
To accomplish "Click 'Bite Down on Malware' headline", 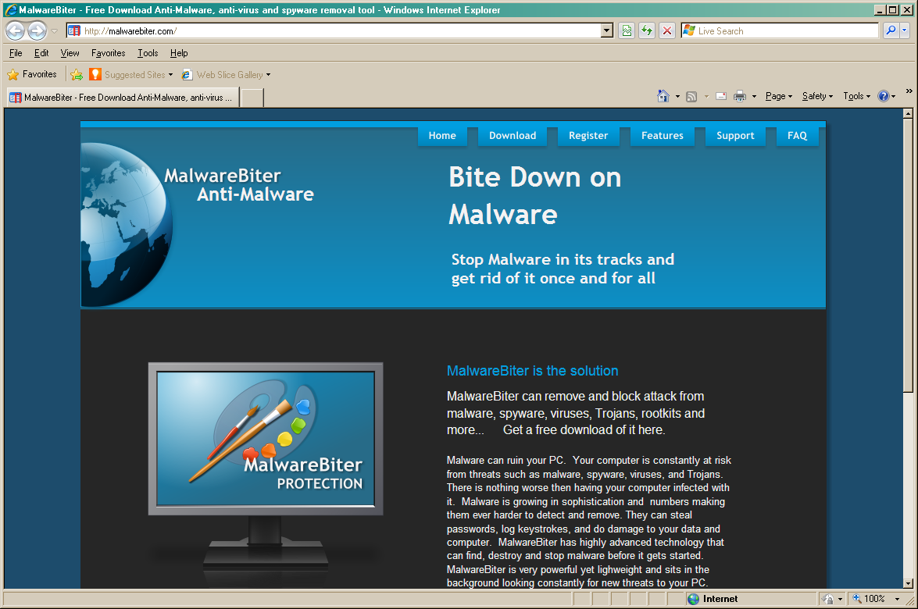I will click(x=534, y=195).
